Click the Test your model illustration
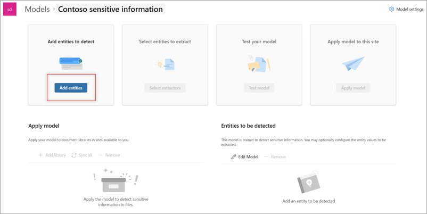 [x=259, y=64]
